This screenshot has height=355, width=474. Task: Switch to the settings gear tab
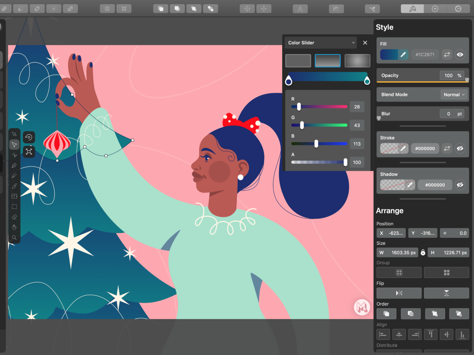pos(458,9)
